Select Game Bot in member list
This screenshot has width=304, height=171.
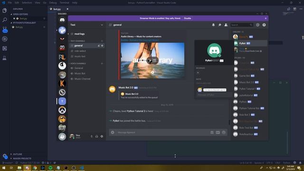coord(250,76)
